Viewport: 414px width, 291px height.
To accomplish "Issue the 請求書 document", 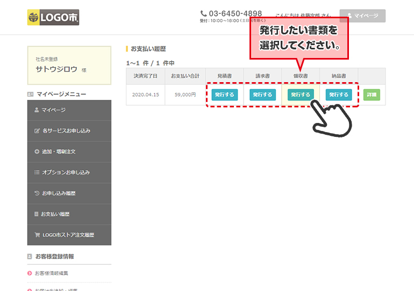I will click(x=262, y=94).
